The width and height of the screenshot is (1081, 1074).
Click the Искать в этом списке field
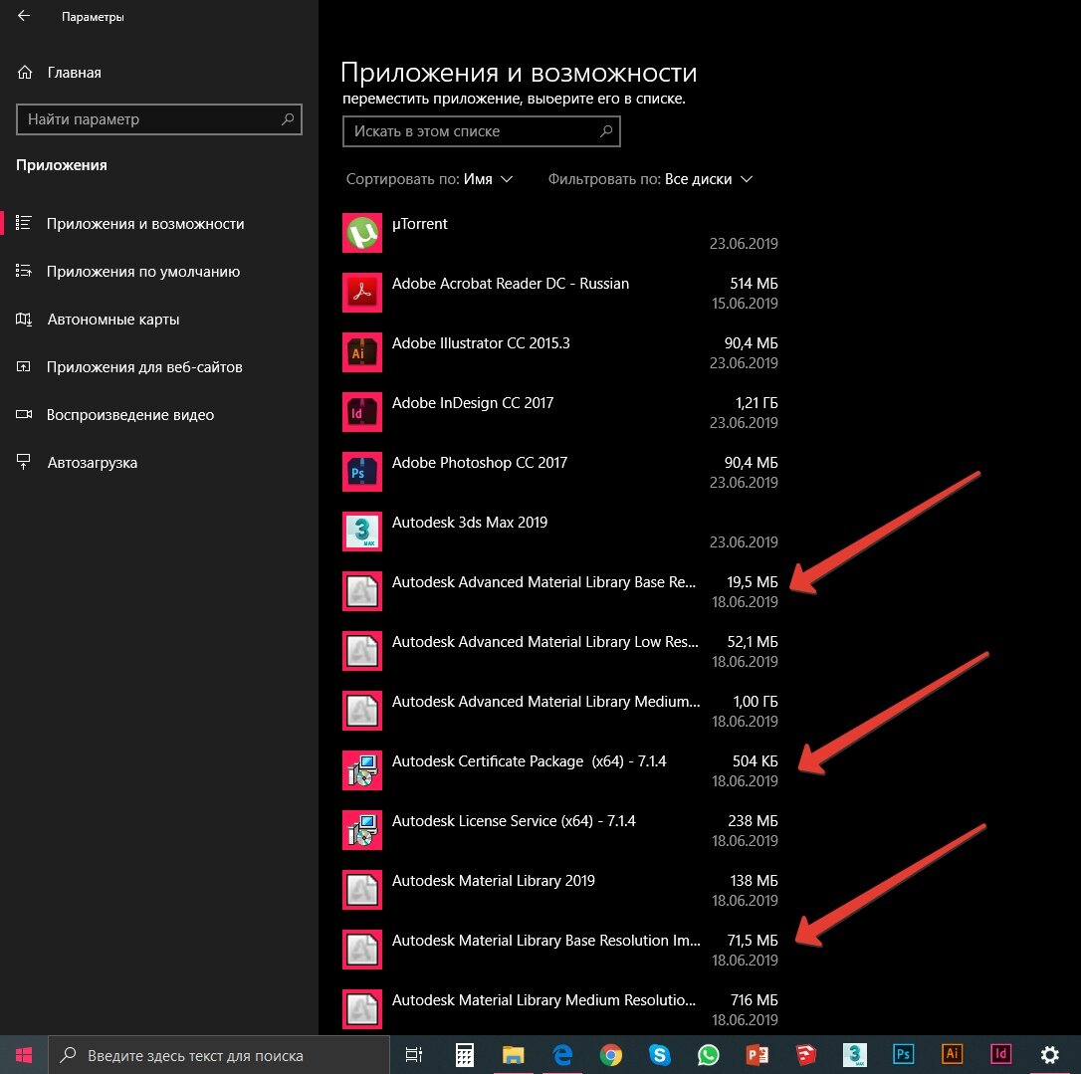481,131
